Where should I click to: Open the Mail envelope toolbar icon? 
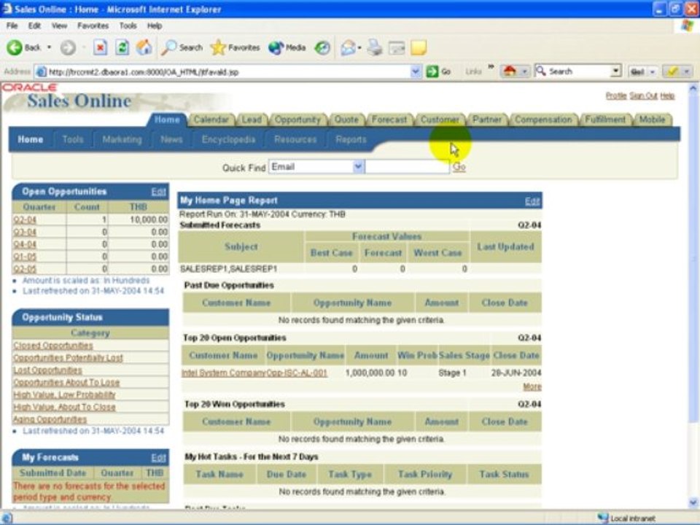[348, 47]
